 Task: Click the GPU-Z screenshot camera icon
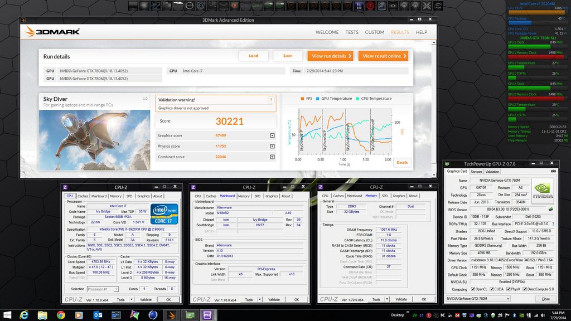[553, 171]
